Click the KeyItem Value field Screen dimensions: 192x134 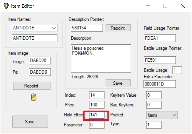coord(154,95)
